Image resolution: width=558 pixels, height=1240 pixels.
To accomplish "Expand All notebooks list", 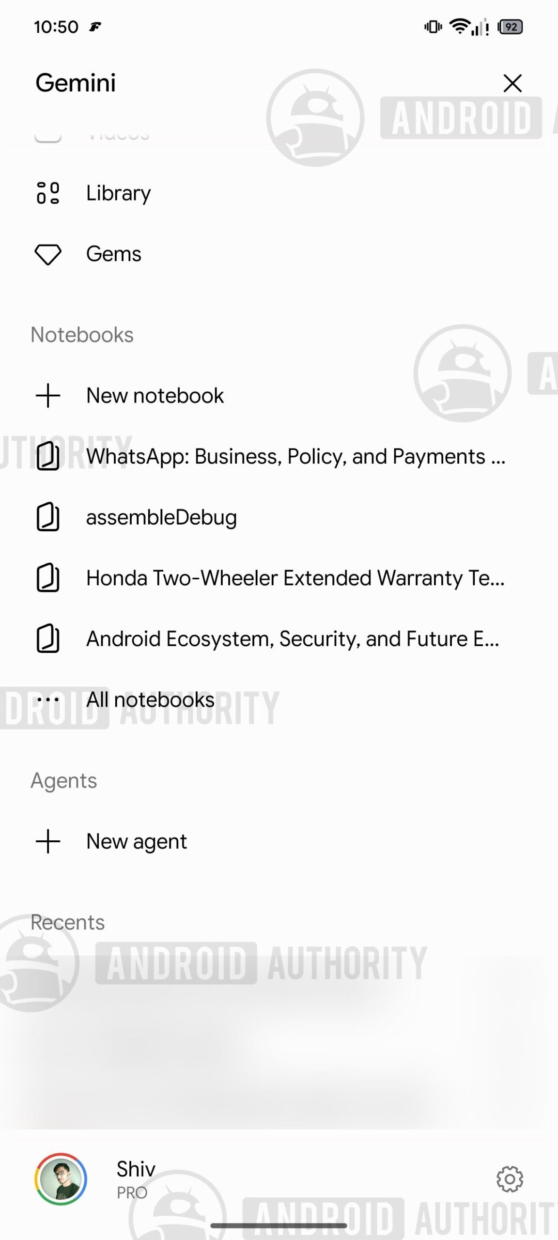I will pyautogui.click(x=279, y=699).
